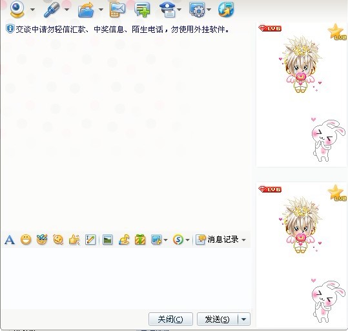Start a voice call with microphone icon
Viewport: 348px width, 331px height.
52,10
